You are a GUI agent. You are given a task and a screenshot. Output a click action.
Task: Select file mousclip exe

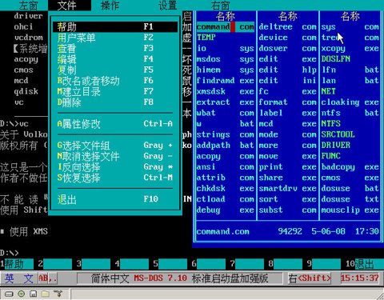350,210
